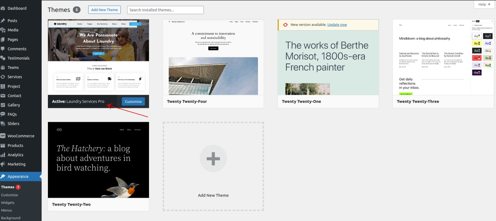Click the WooCommerce logo icon
Image resolution: width=496 pixels, height=221 pixels.
click(3, 136)
